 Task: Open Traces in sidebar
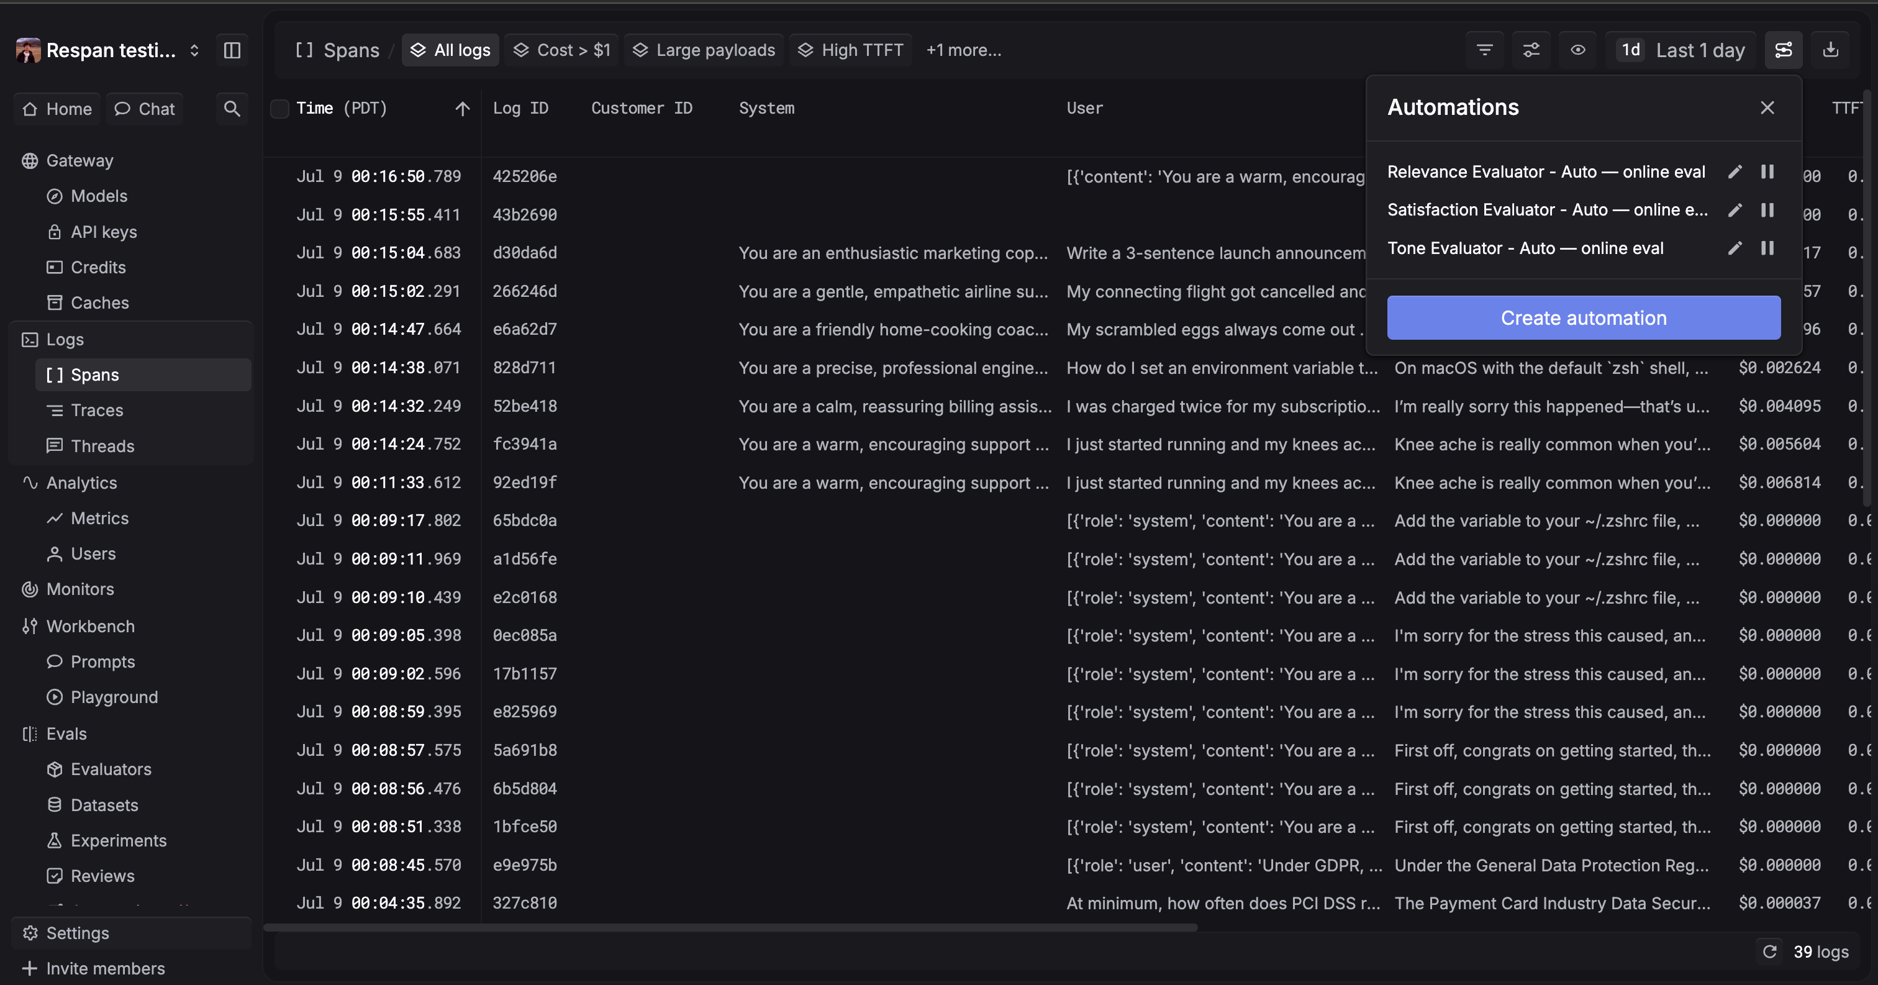click(96, 411)
